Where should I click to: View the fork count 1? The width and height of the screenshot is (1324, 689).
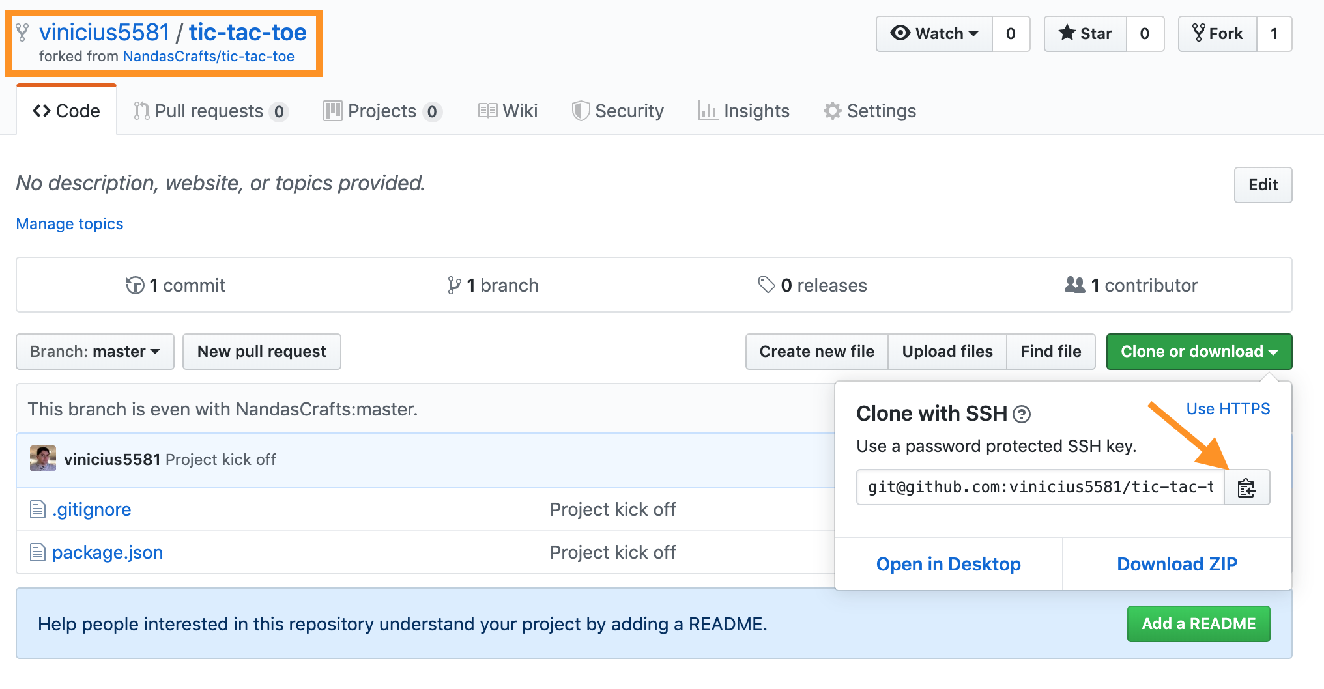[1274, 34]
